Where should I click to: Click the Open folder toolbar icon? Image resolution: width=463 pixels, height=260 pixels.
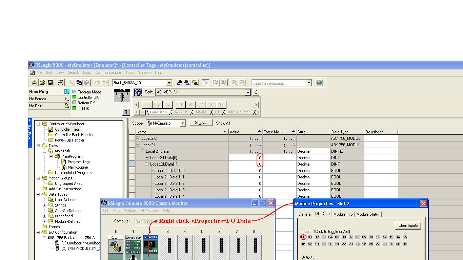tap(42, 83)
